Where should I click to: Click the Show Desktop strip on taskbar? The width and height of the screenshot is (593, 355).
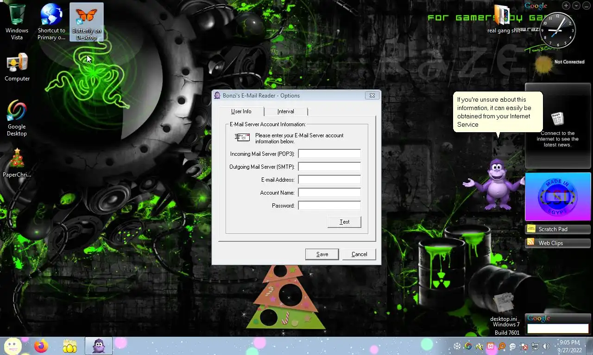[590, 346]
